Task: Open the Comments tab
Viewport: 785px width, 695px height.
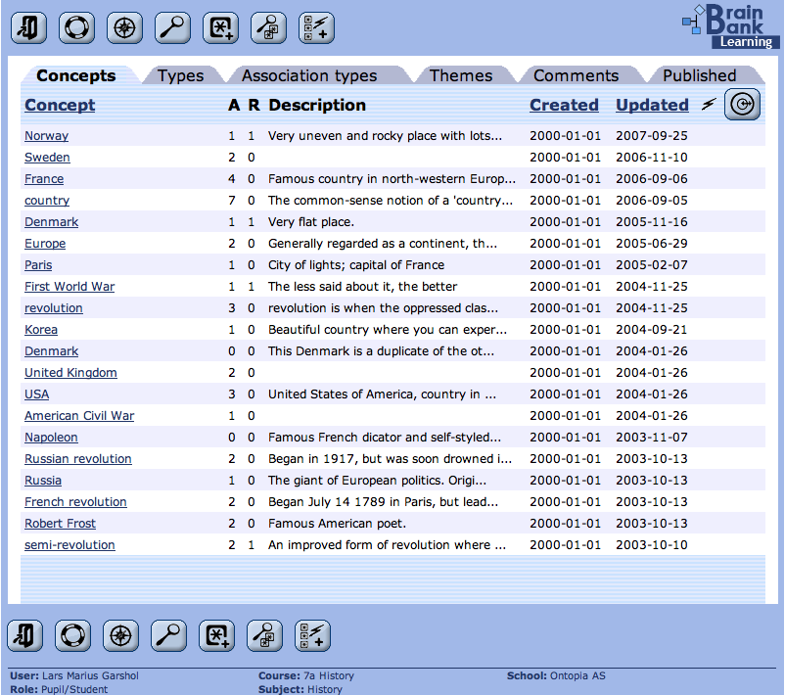Action: coord(577,75)
